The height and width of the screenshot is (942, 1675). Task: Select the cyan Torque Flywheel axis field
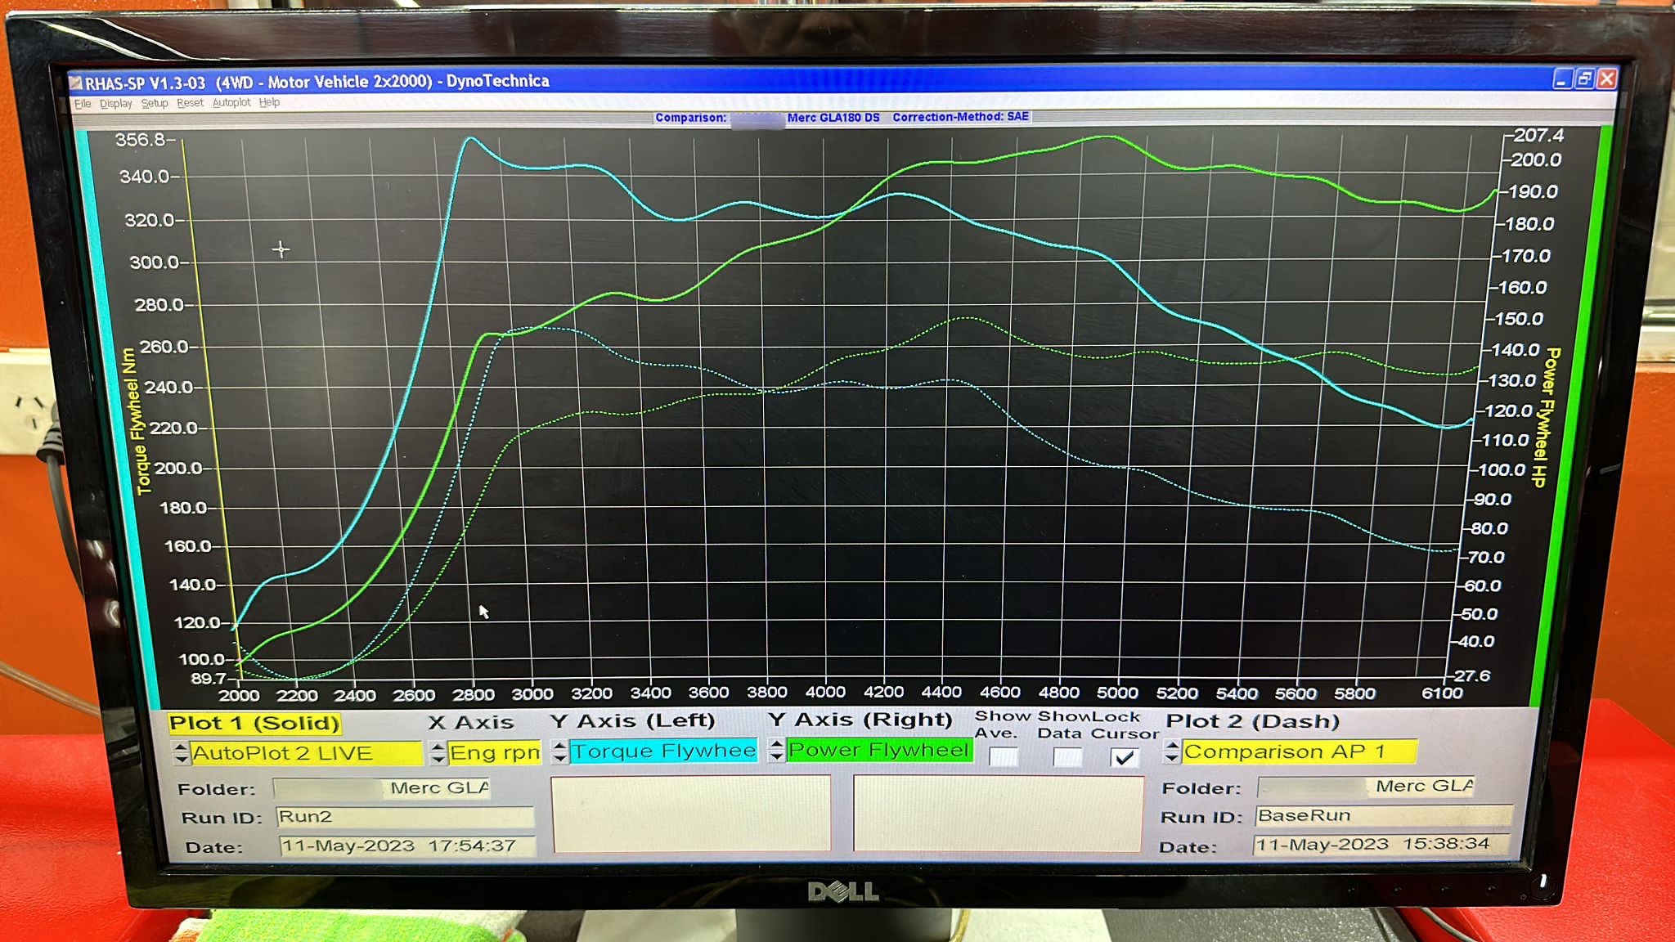coord(663,751)
